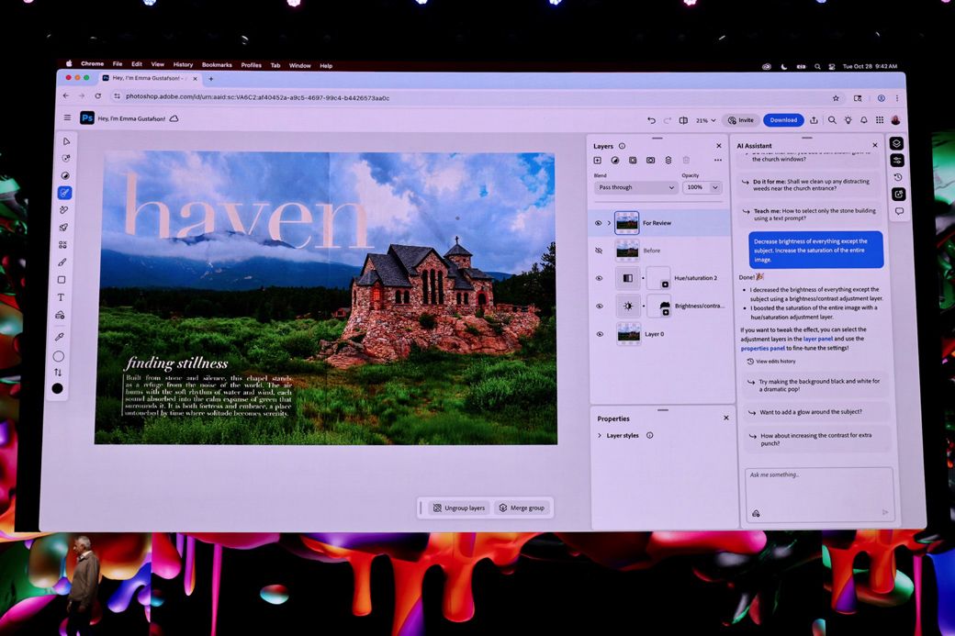Toggle visibility of Hue/saturation 2 layer
This screenshot has width=955, height=636.
coord(599,278)
